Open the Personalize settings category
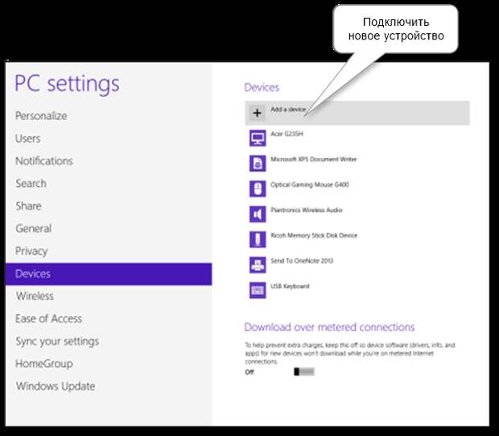Viewport: 499px width, 436px height. point(41,116)
